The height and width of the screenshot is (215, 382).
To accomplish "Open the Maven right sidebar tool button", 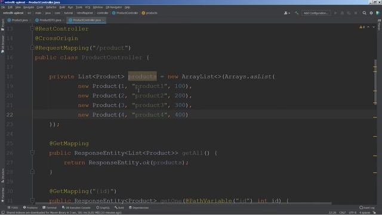I will point(380,25).
